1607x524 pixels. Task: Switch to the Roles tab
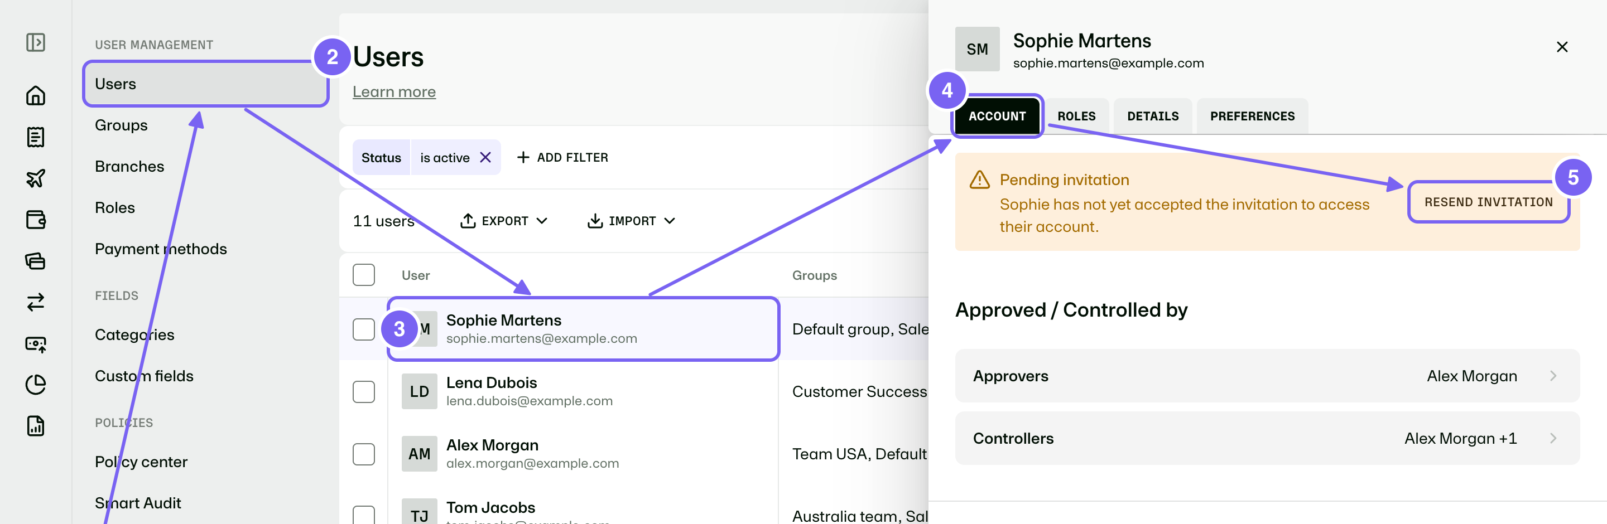[1076, 116]
